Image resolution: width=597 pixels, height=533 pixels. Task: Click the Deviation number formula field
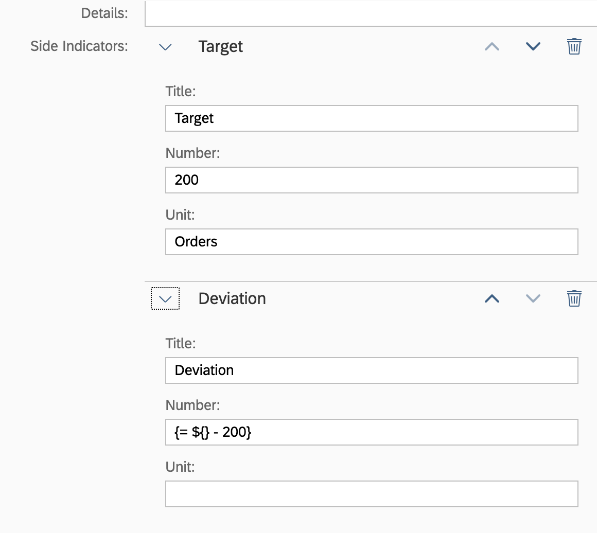point(371,432)
